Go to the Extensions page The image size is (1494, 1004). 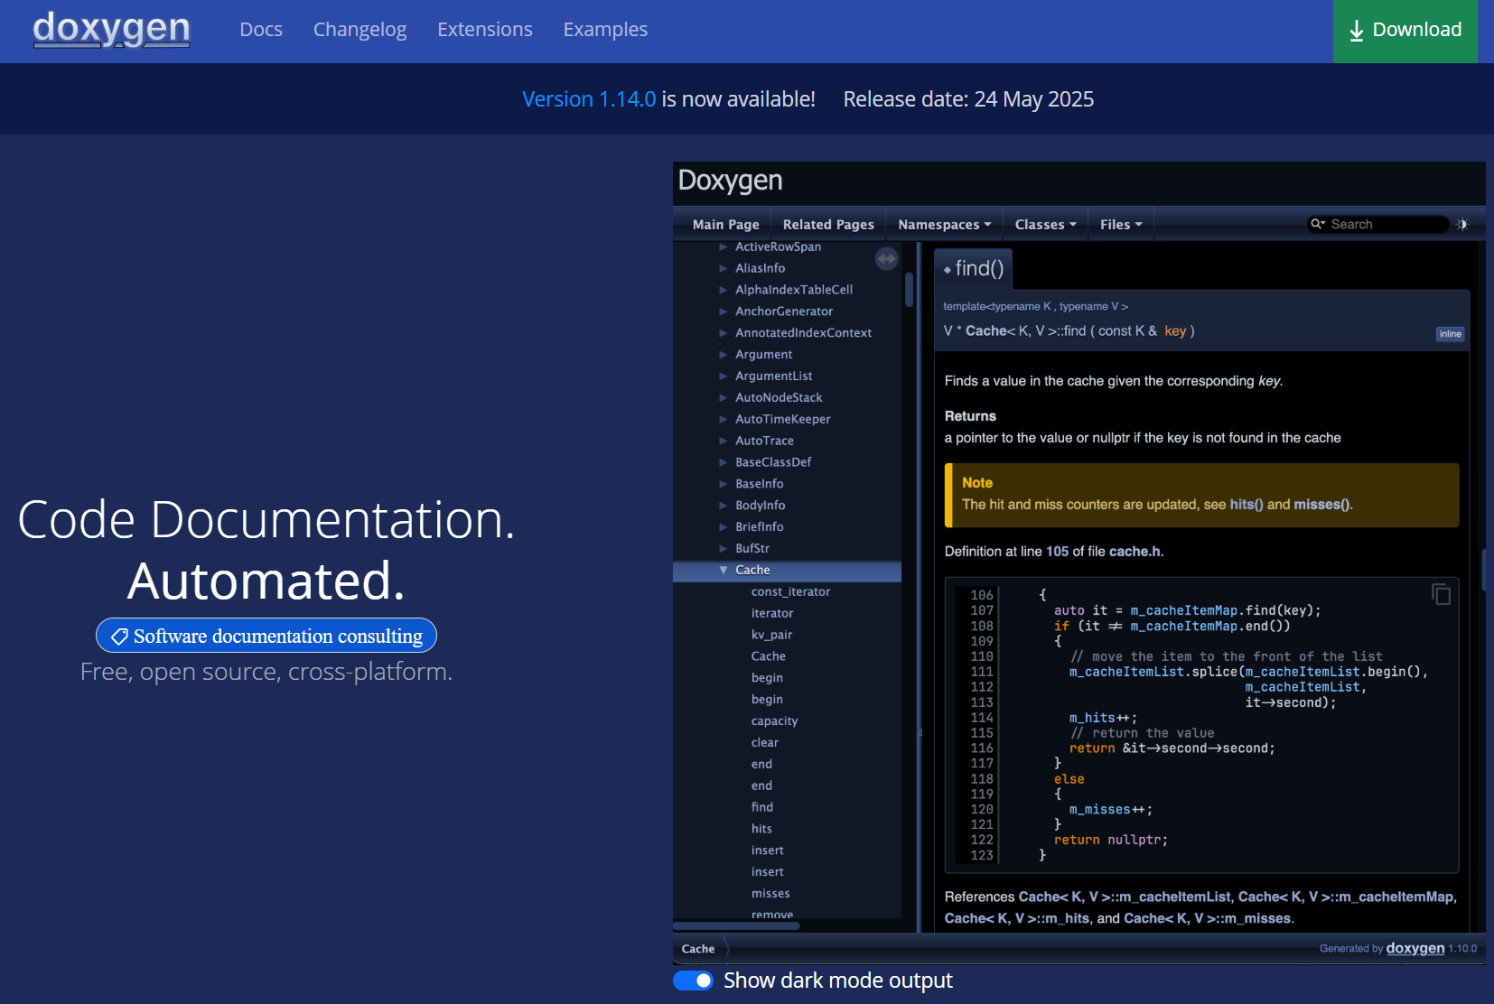484,30
